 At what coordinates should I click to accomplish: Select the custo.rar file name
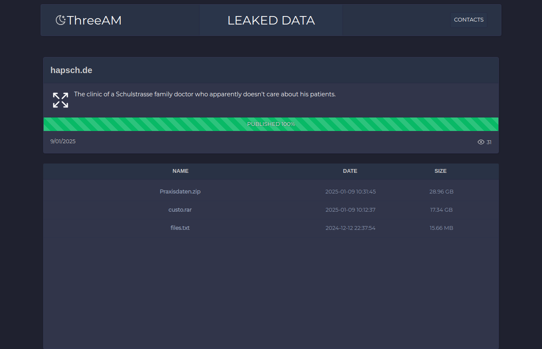coord(180,210)
